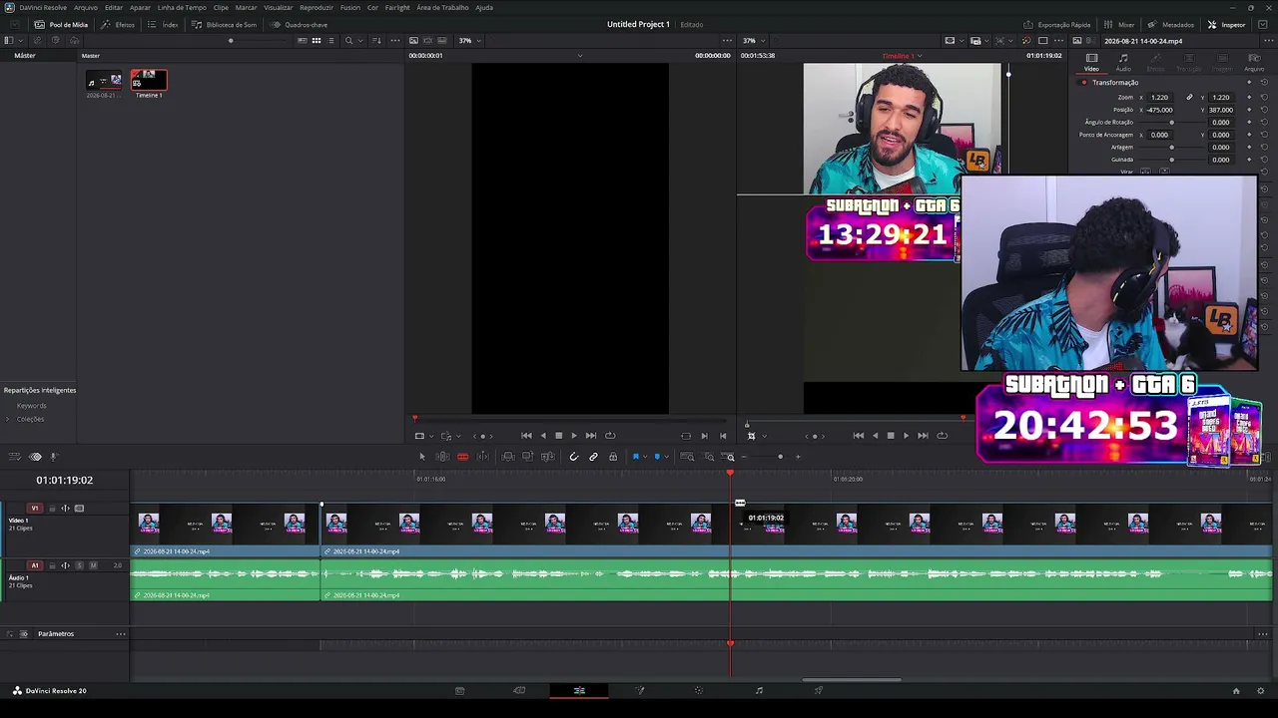The width and height of the screenshot is (1278, 718).
Task: Open the Fusion menu
Action: pos(350,7)
